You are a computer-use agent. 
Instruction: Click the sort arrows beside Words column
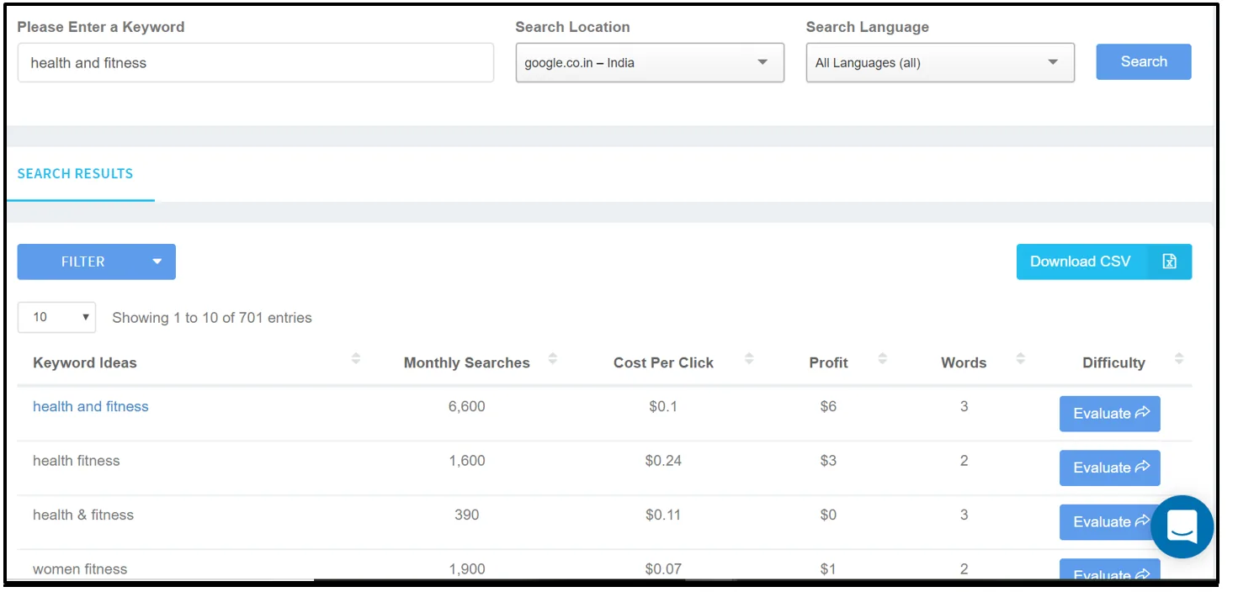pos(1020,357)
